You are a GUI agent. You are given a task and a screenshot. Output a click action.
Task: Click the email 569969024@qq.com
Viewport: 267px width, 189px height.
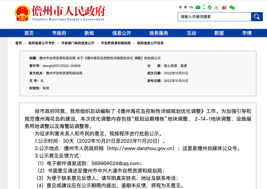pos(115,163)
